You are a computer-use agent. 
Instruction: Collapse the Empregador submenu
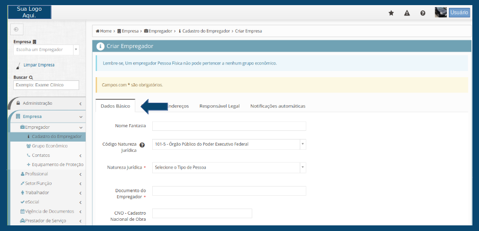48,127
